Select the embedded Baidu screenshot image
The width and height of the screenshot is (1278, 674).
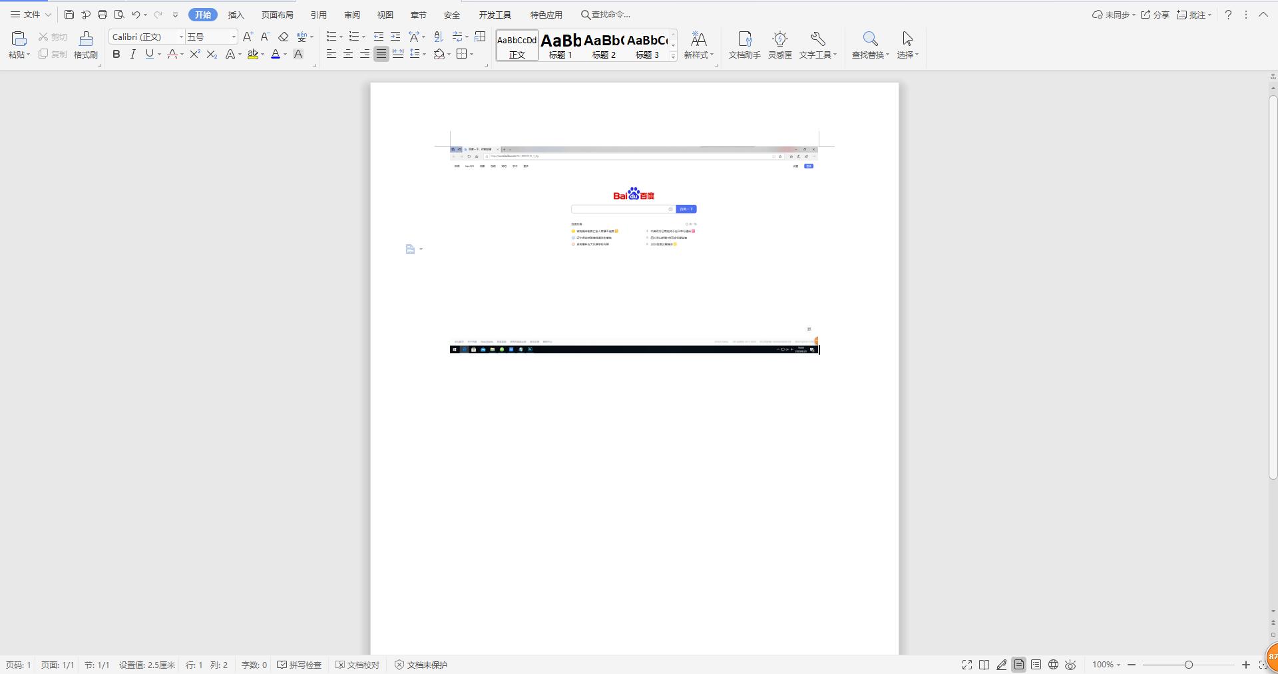tap(634, 250)
